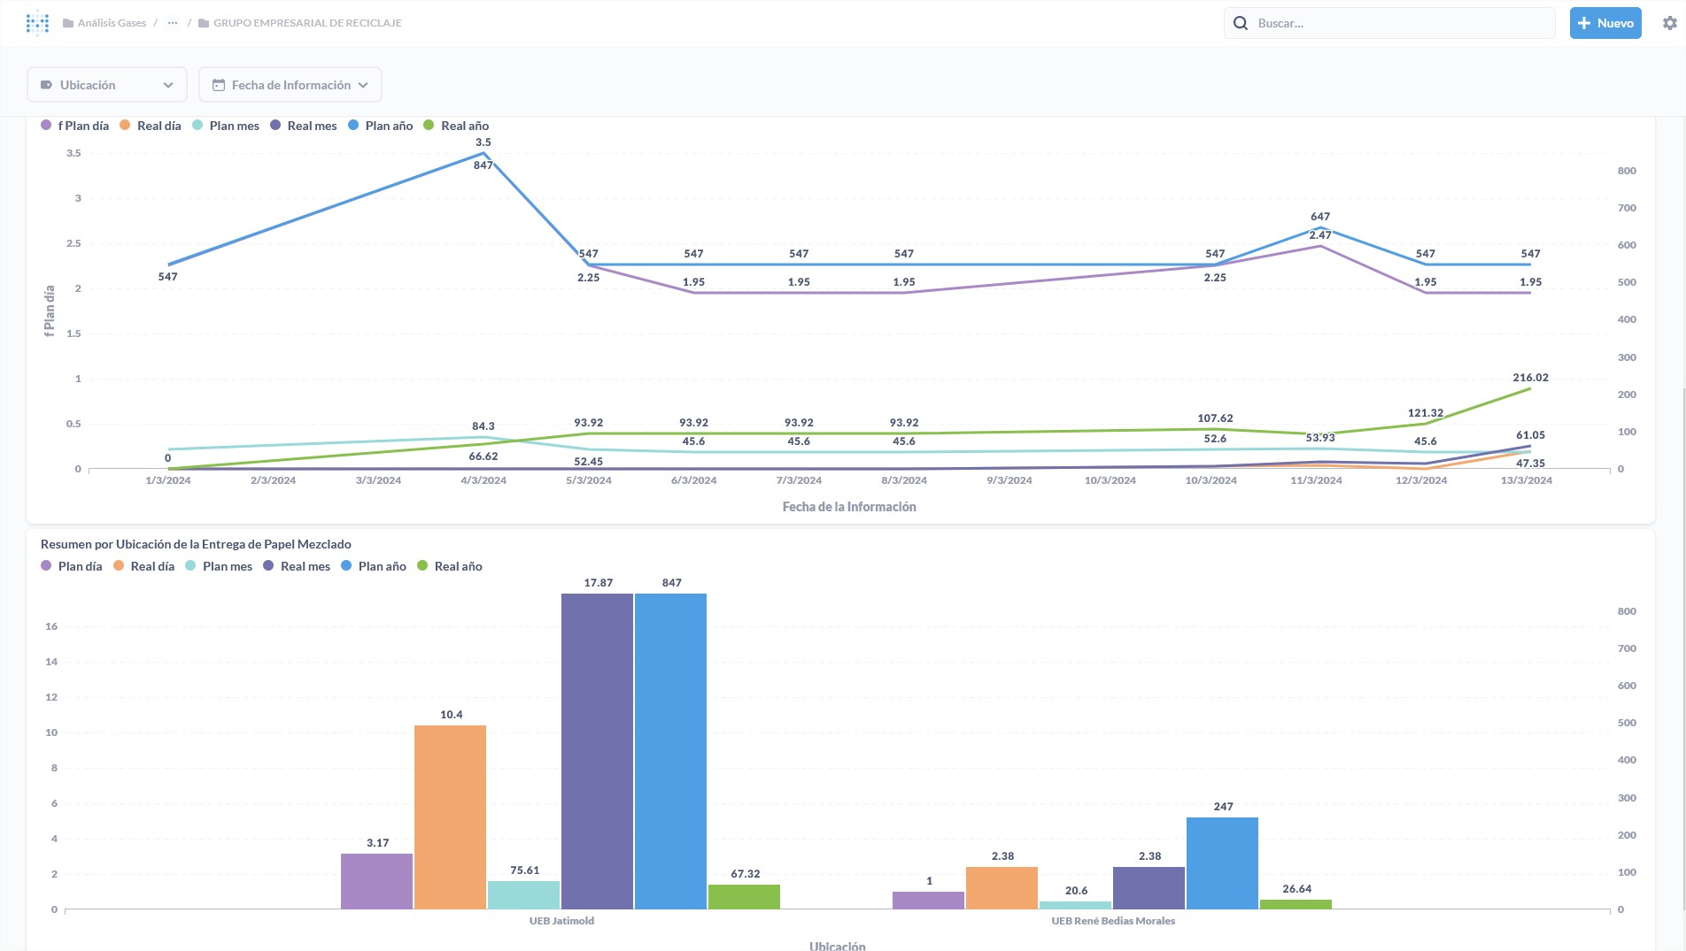Viewport: 1686px width, 951px height.
Task: Toggle Plan año series in line chart legend
Action: (x=381, y=126)
